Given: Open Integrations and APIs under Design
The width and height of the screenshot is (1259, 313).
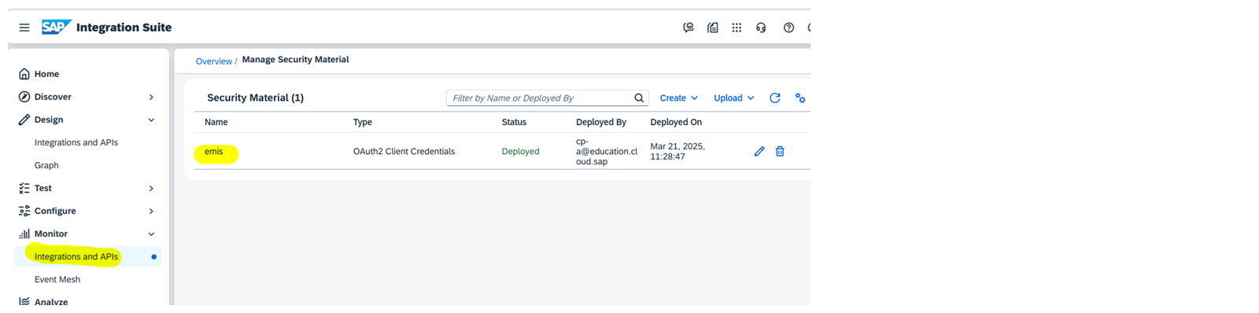Looking at the screenshot, I should (x=76, y=142).
